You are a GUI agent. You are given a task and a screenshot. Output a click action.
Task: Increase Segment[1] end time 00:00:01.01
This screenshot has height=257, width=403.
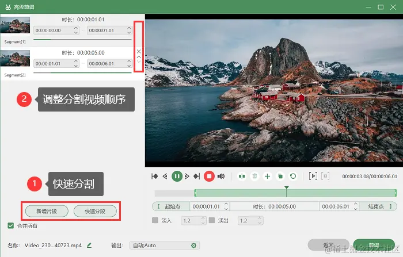129,28
